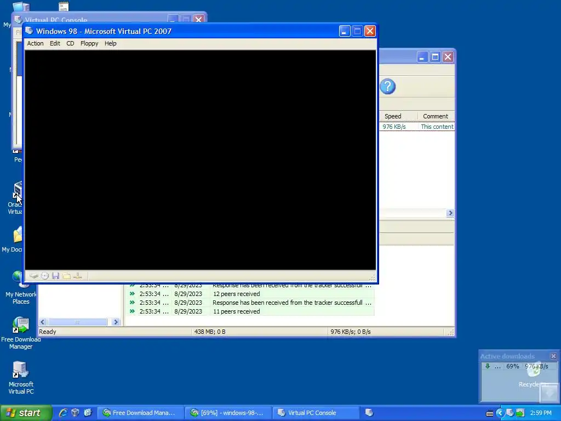Open the My Documents desktop icon

[12, 240]
